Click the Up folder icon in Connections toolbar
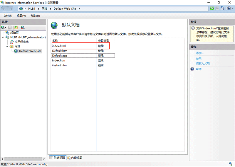Viewport: 235px width, 167px height. pos(16,28)
